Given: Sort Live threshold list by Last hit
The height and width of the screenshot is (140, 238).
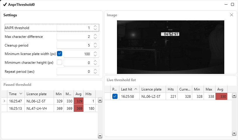Looking at the screenshot, I should pos(129,89).
